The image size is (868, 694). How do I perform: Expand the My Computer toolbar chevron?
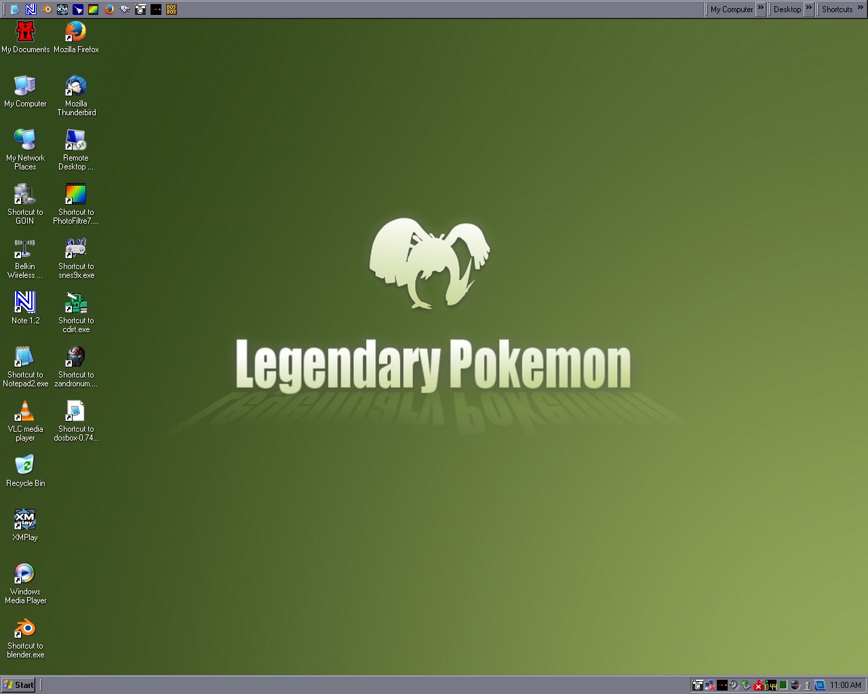[x=761, y=8]
